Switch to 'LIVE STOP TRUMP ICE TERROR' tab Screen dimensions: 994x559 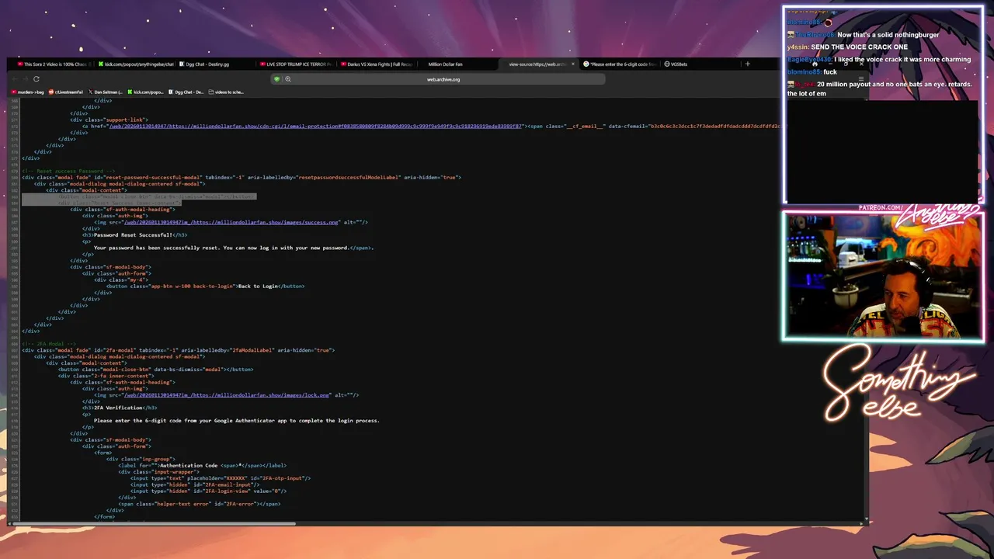tap(297, 64)
